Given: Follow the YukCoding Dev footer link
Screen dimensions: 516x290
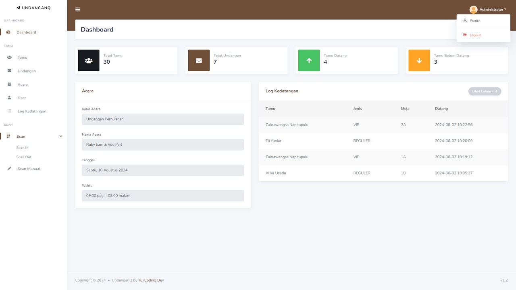Looking at the screenshot, I should click(x=151, y=280).
